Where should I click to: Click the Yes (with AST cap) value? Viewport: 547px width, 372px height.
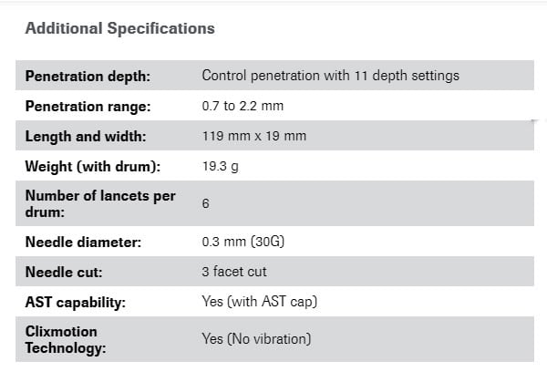tap(260, 302)
